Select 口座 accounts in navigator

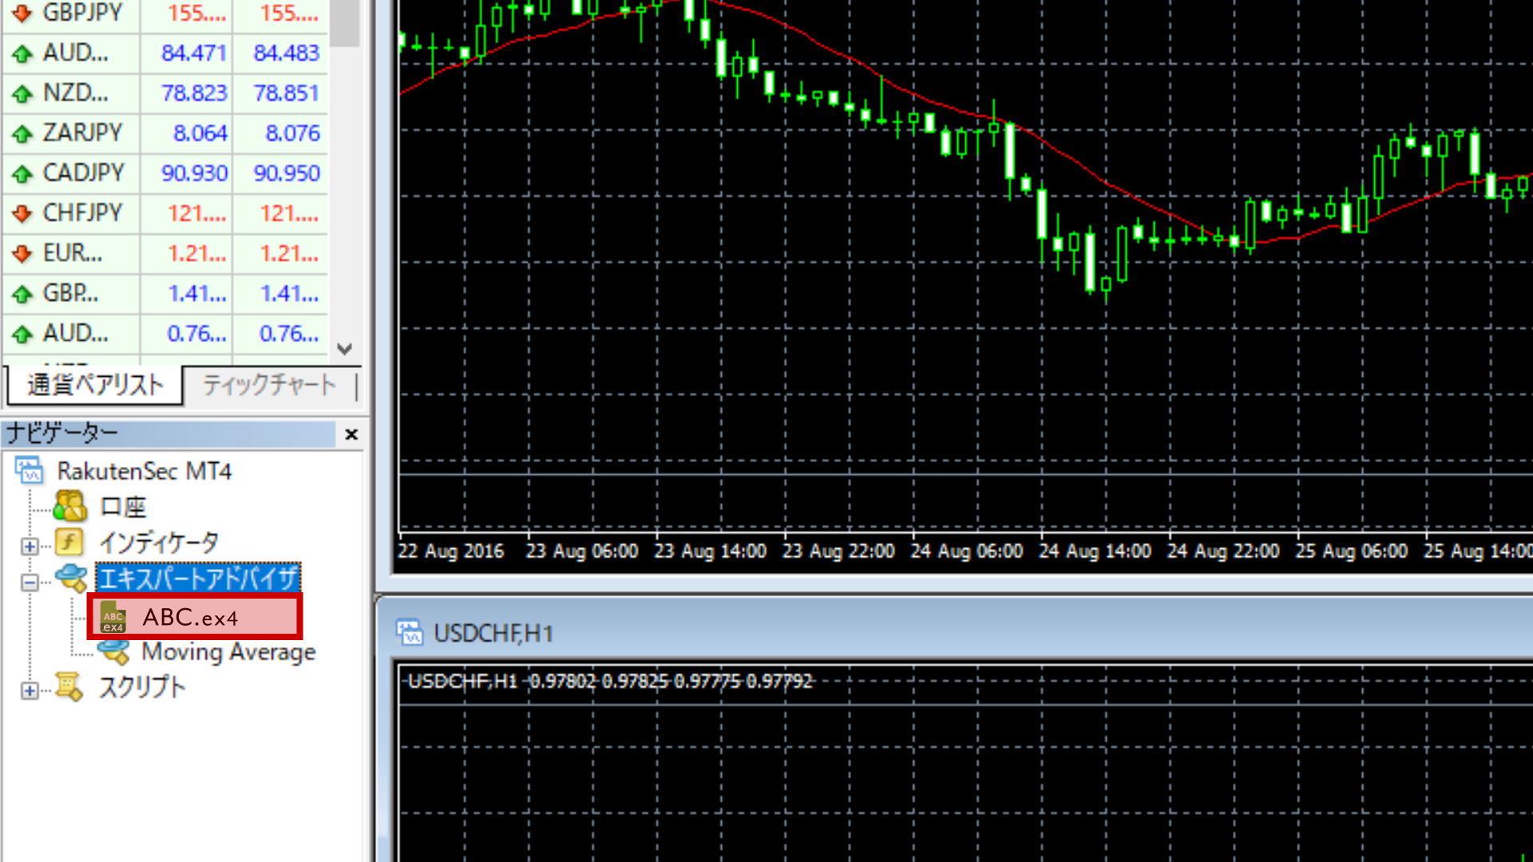click(123, 507)
